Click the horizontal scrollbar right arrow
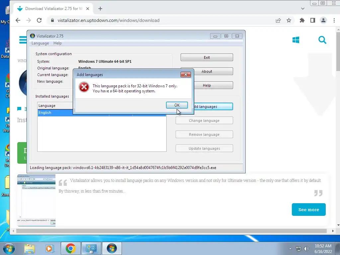Viewport: 340px width, 255px height. click(333, 231)
